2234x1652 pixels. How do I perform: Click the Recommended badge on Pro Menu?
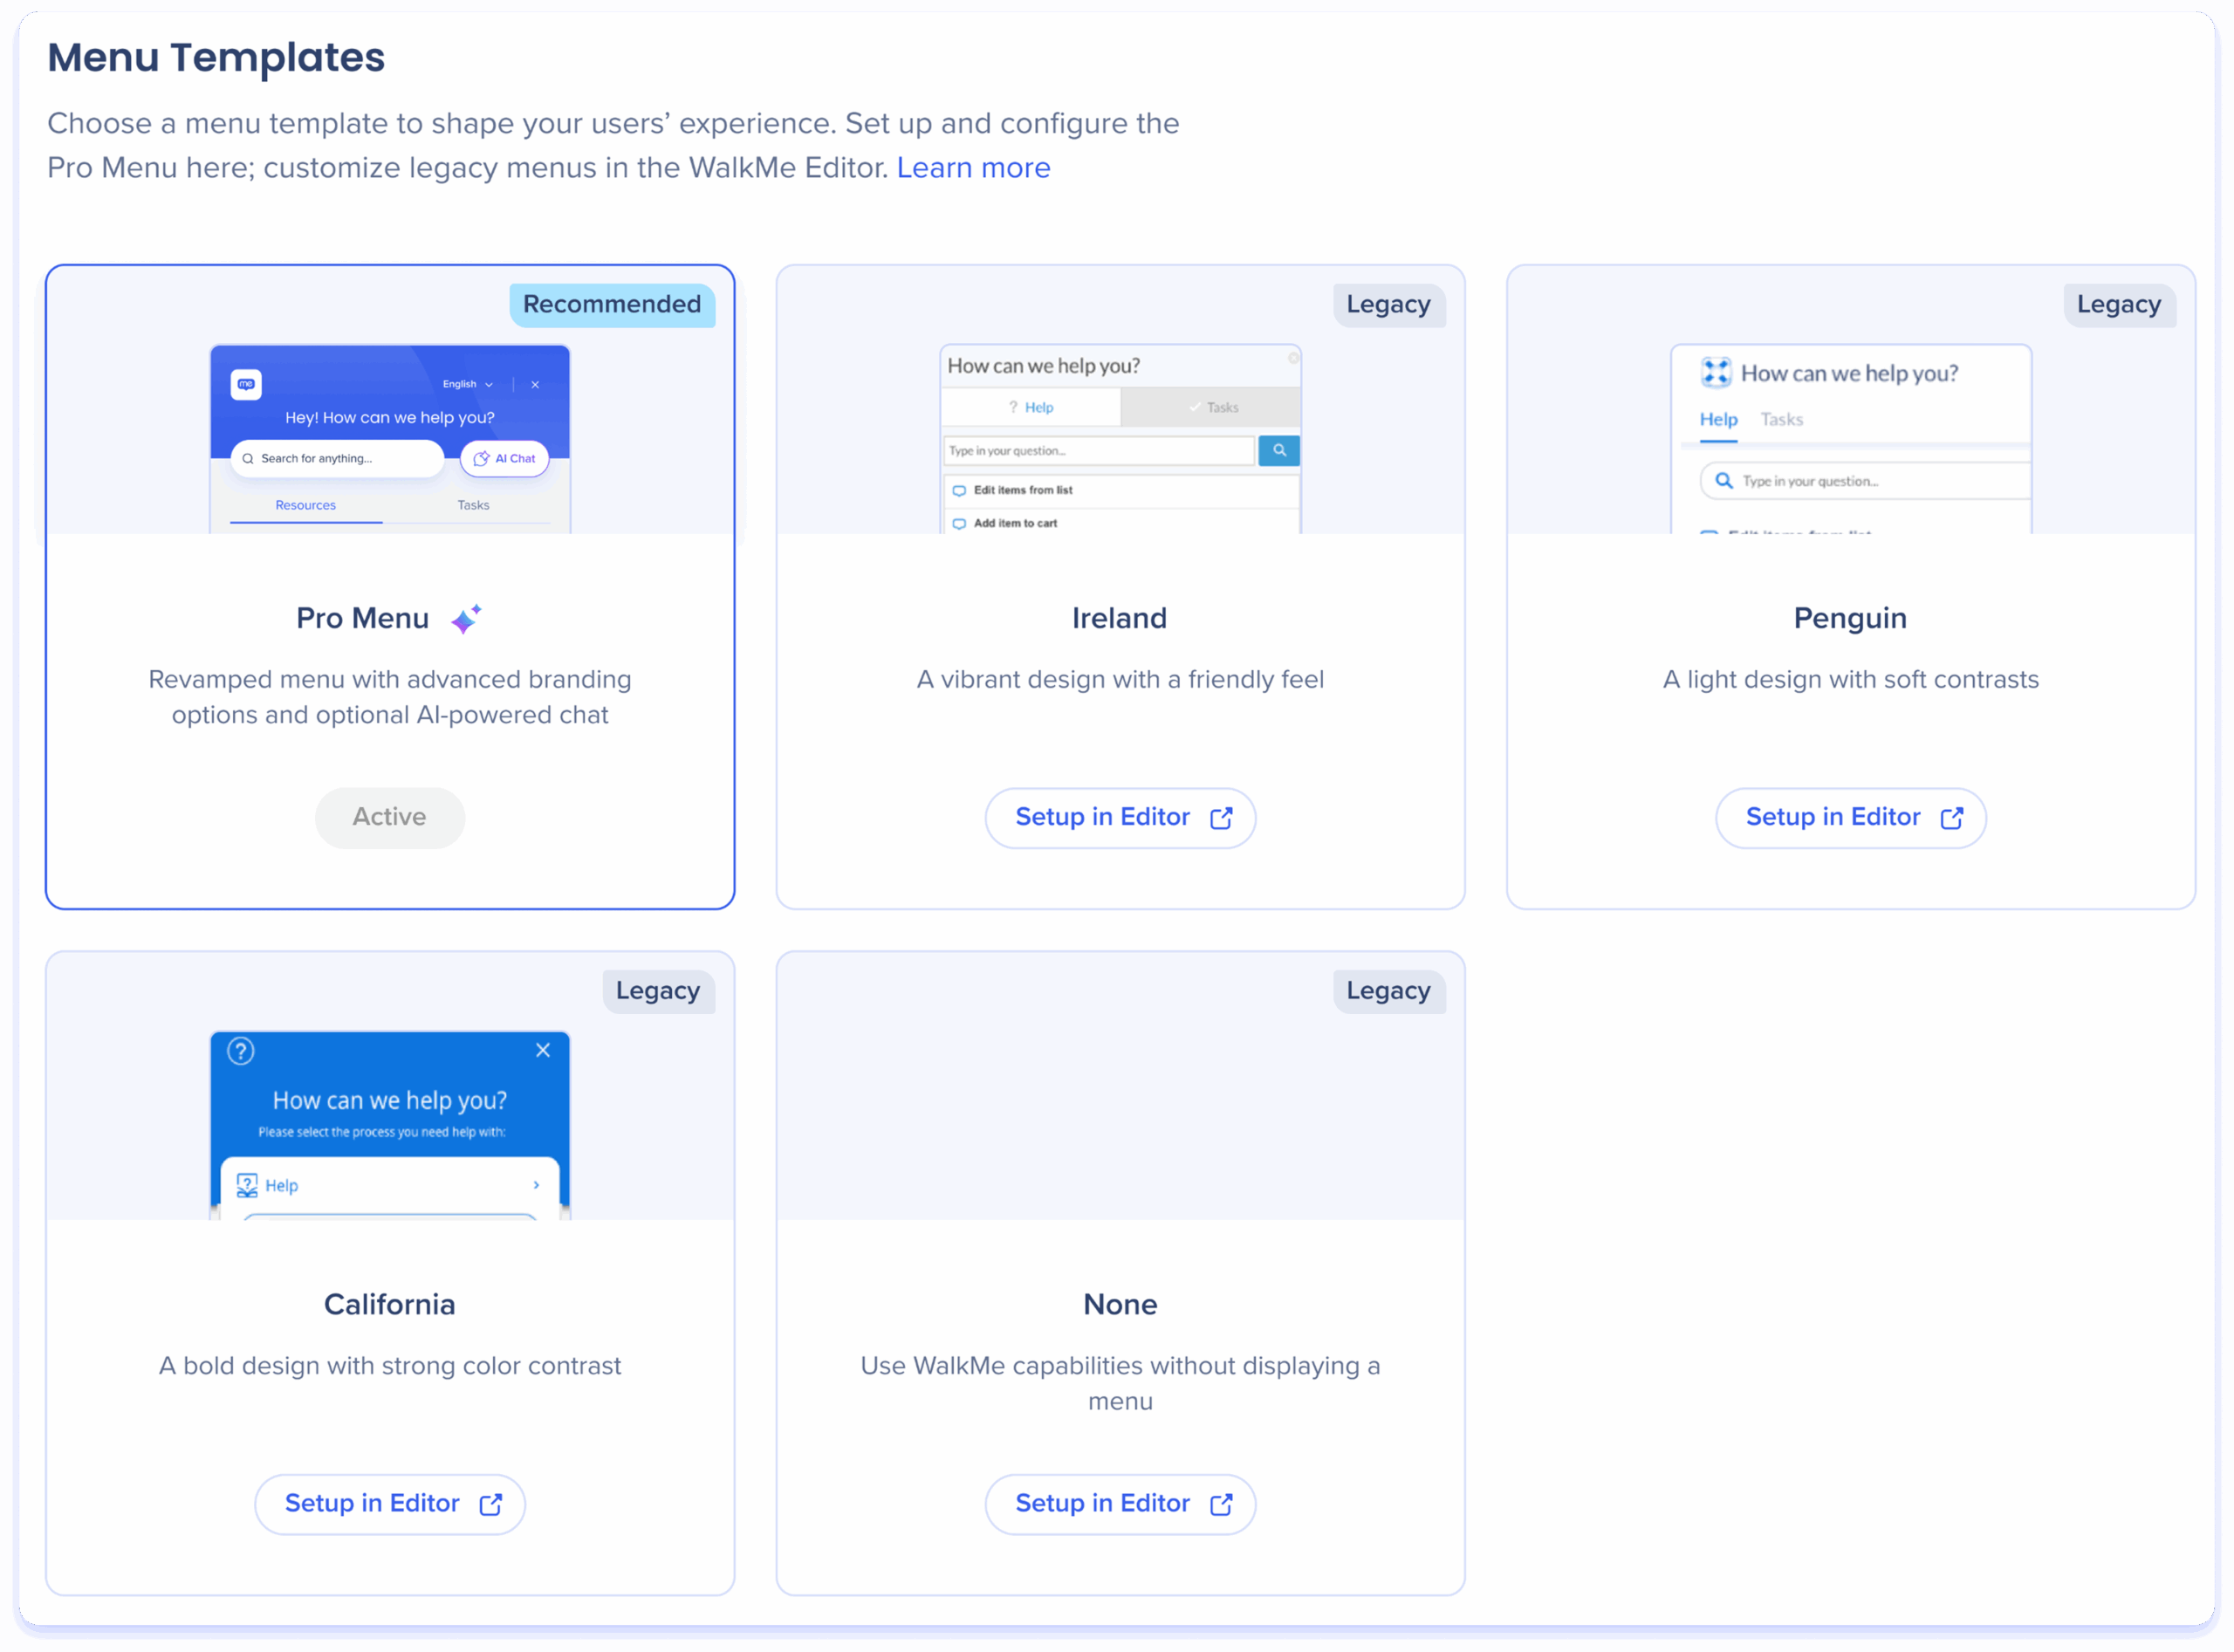(612, 304)
